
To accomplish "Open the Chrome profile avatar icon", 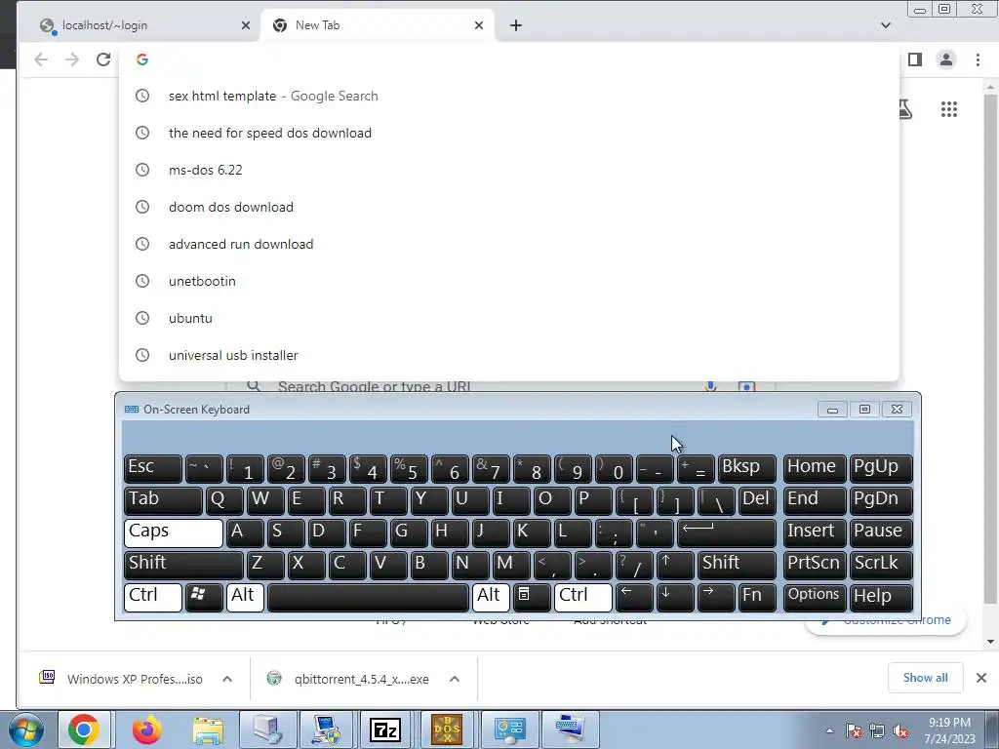I will pos(946,59).
